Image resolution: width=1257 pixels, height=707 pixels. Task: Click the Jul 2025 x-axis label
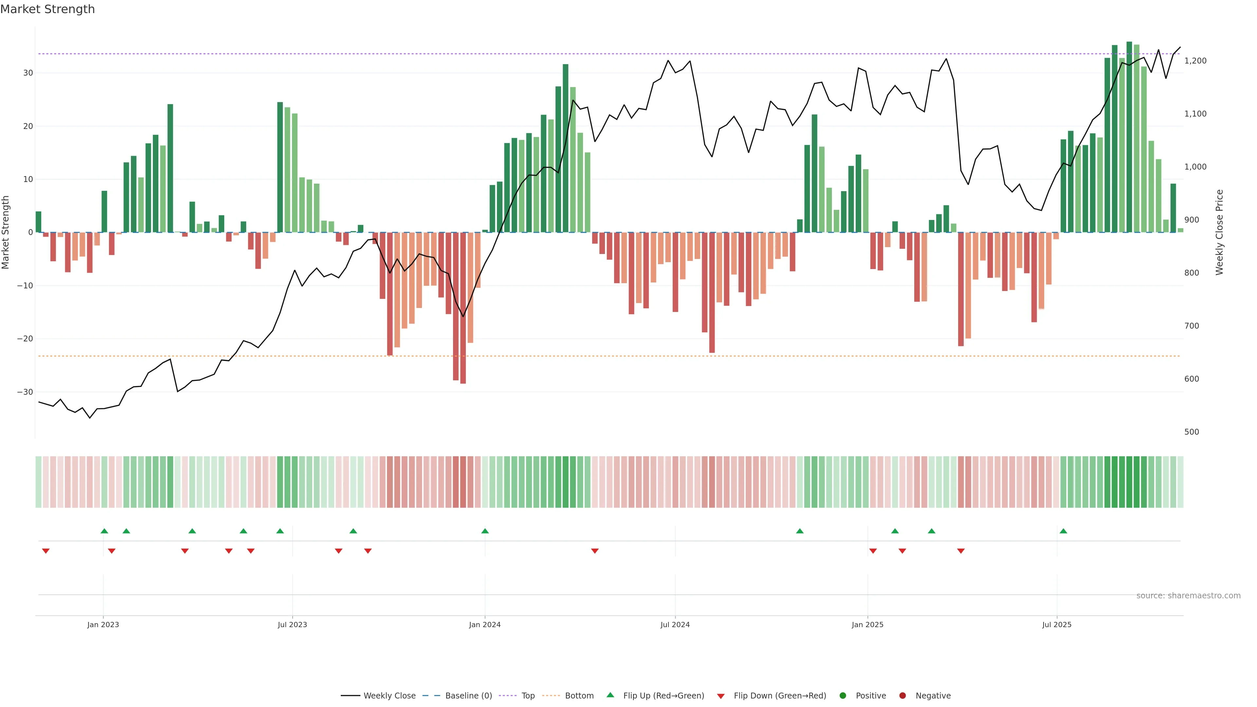click(1056, 625)
